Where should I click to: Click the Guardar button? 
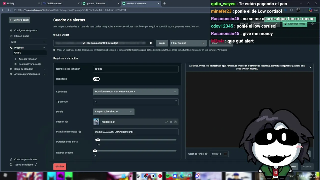pyautogui.click(x=307, y=166)
